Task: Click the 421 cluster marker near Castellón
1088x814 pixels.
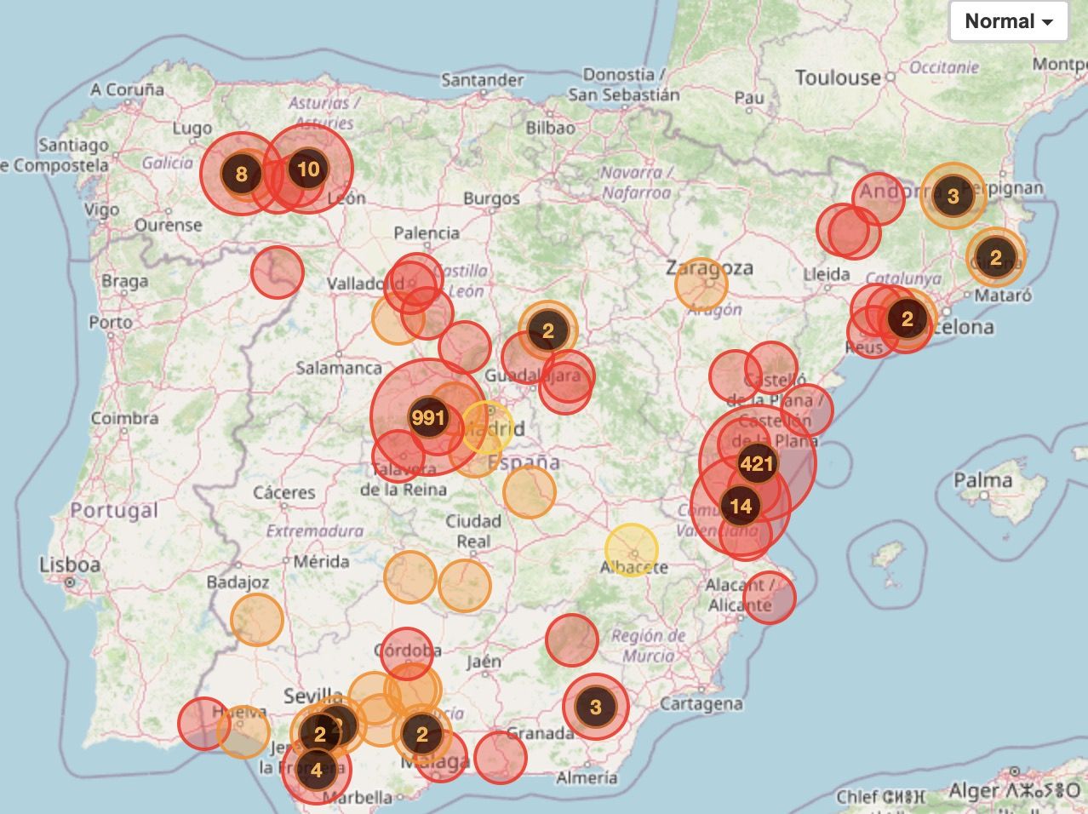Action: click(x=757, y=463)
